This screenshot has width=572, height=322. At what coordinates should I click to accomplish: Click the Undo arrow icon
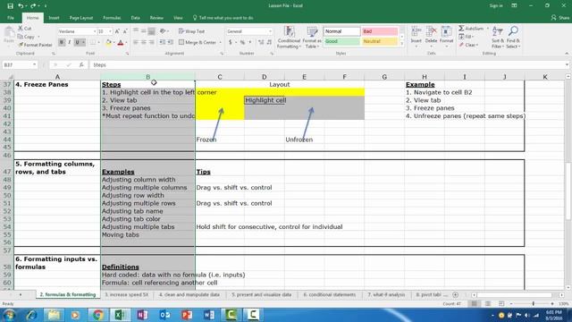(x=21, y=6)
